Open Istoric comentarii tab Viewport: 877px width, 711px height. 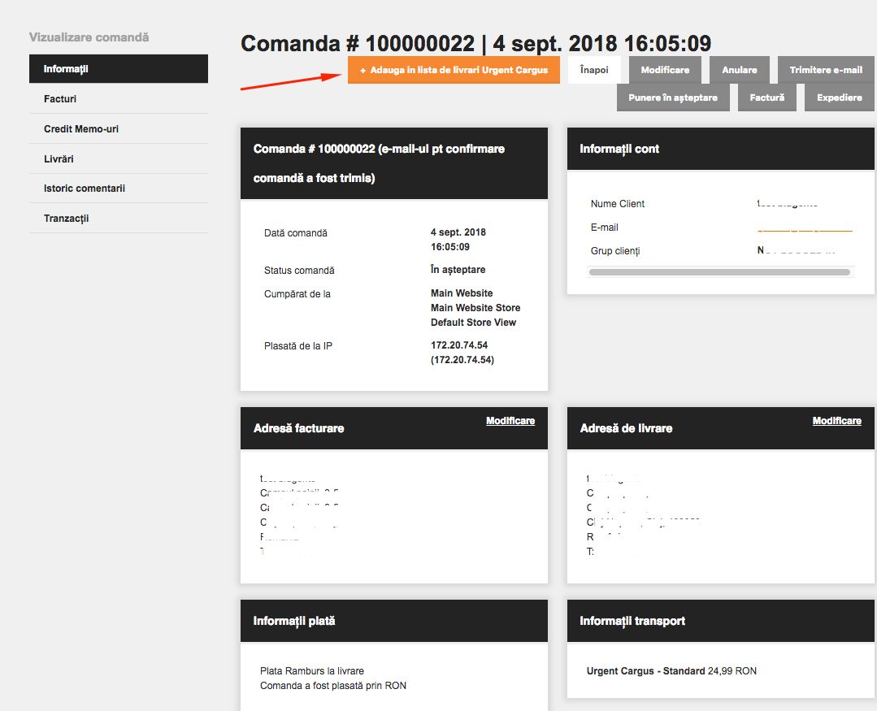pyautogui.click(x=119, y=189)
